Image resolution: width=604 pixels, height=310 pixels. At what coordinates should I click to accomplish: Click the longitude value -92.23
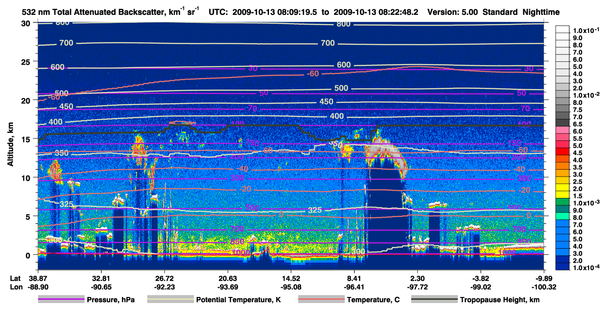[164, 287]
